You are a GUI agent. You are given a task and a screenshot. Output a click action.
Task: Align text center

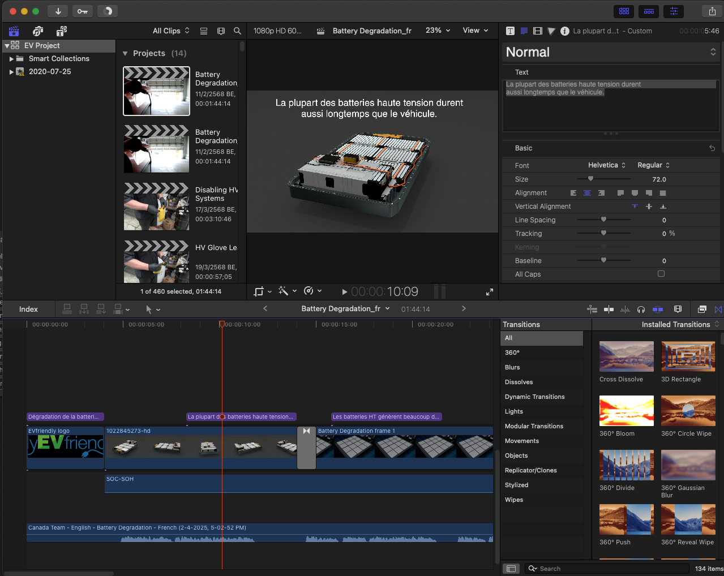point(587,193)
